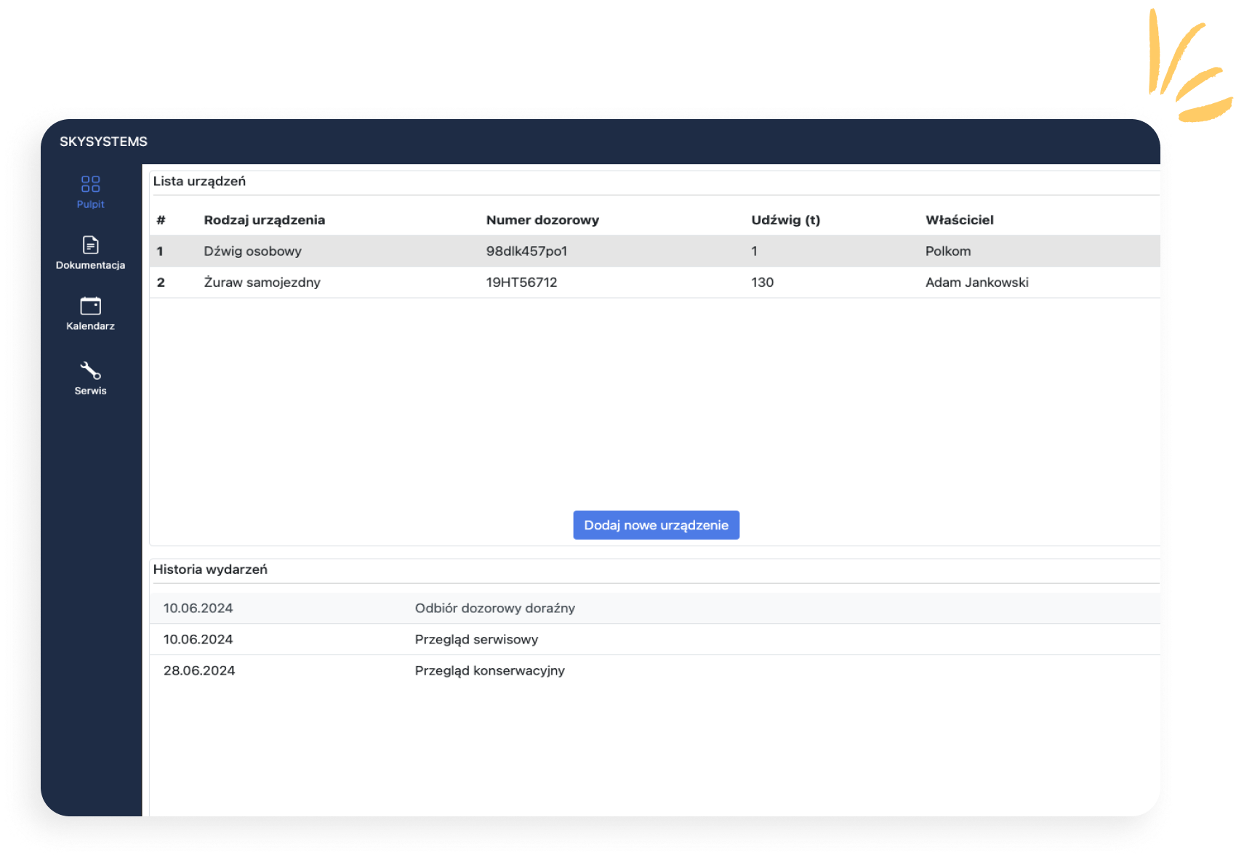Click the Kalendarz sidebar label
The image size is (1260, 857).
tap(90, 326)
